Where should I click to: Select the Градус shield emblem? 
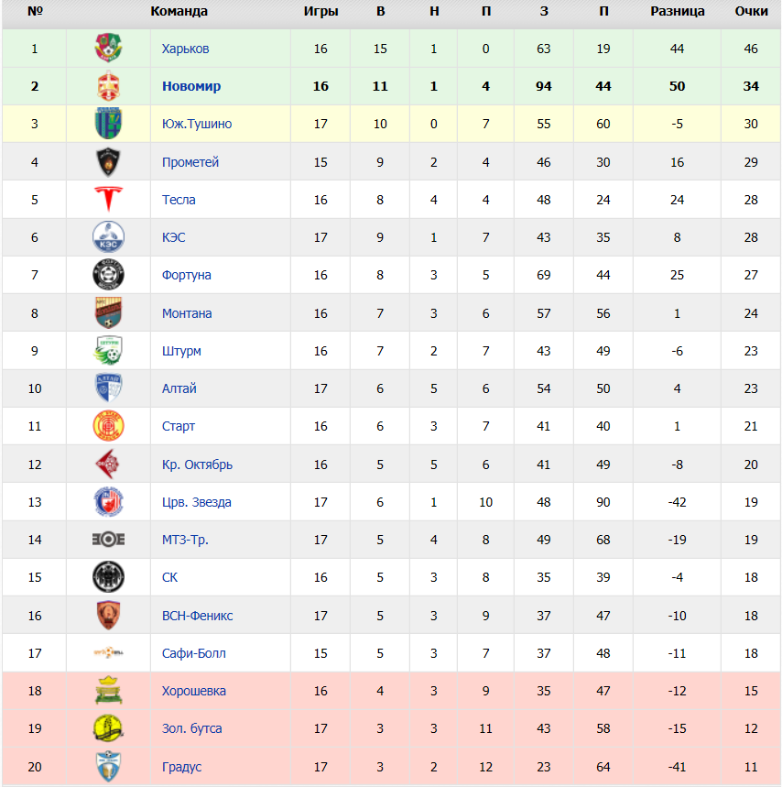point(108,767)
